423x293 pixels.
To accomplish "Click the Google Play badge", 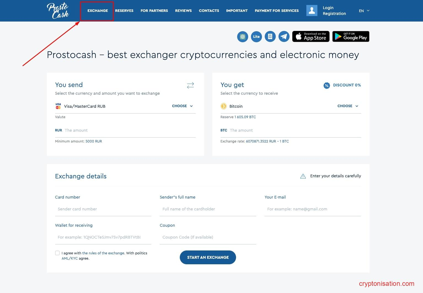I will 351,36.
